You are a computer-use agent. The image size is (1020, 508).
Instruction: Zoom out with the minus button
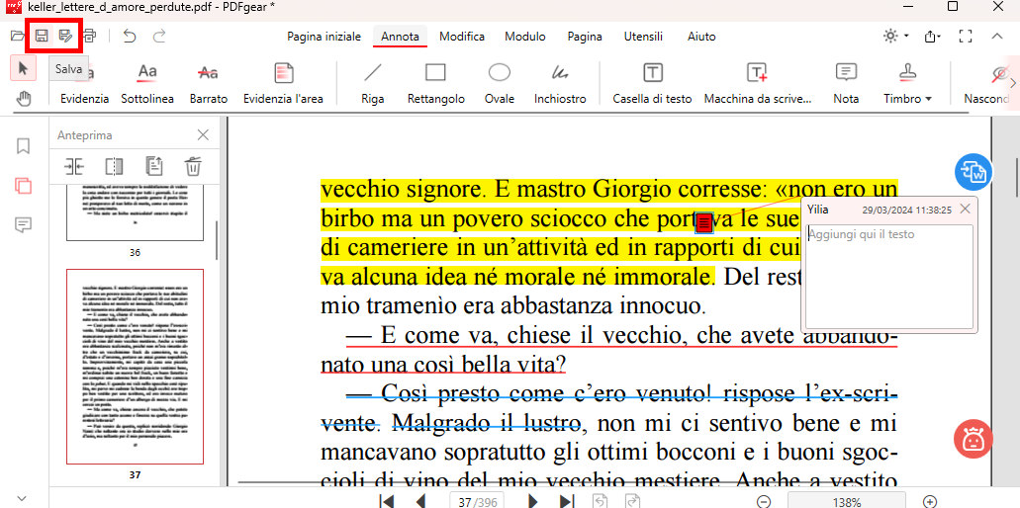click(765, 501)
